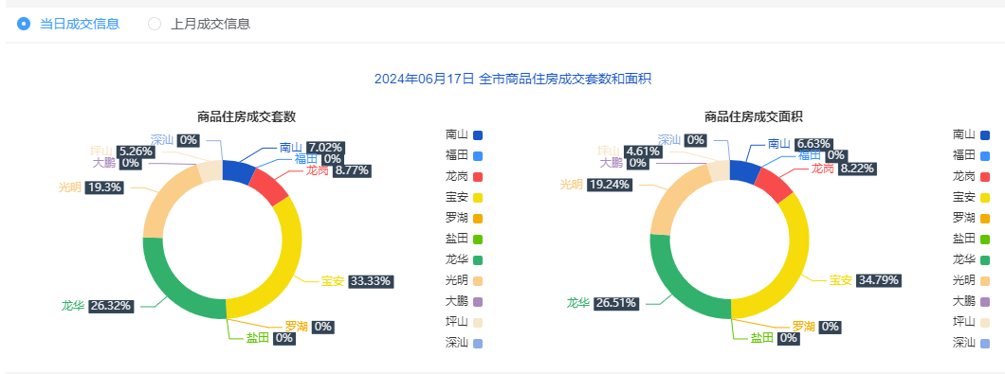Hide 龙华 series in left chart legend
1005x374 pixels.
point(464,259)
